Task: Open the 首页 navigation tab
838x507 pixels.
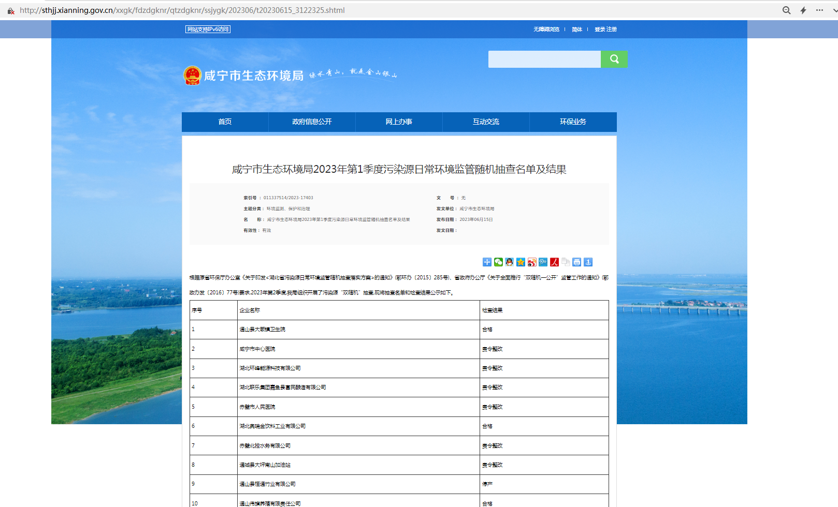Action: [225, 122]
